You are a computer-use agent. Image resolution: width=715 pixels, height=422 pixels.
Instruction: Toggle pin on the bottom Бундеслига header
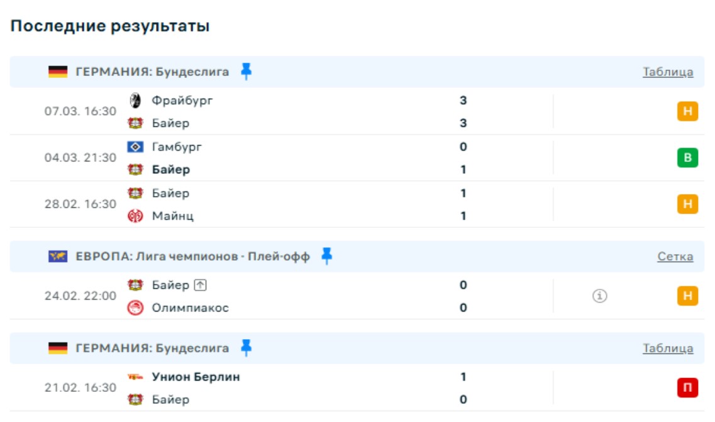pos(246,348)
